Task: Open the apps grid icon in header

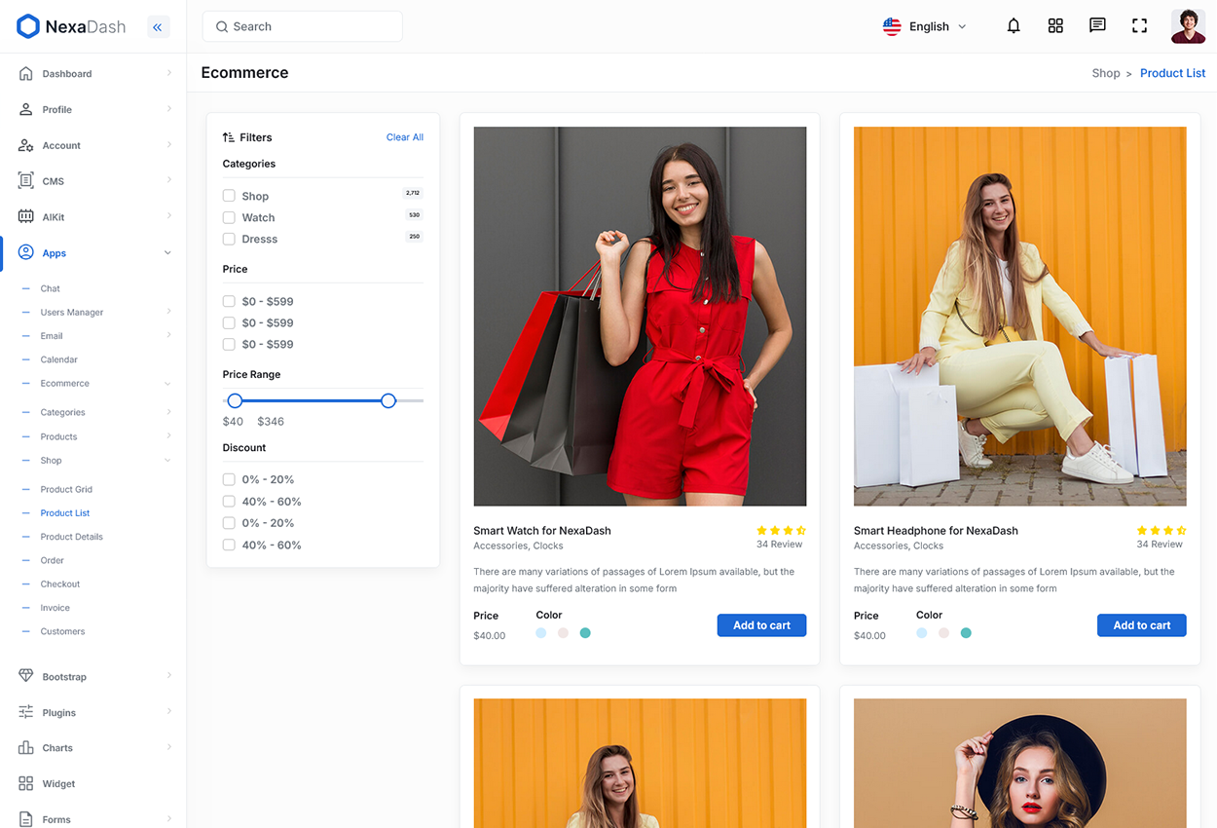Action: click(1055, 26)
